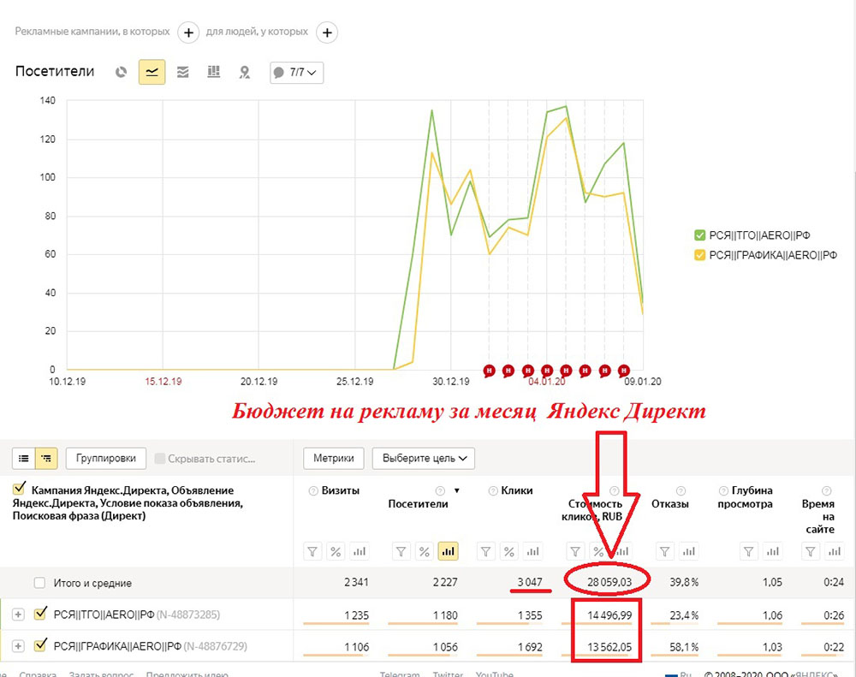
Task: Open the annotation marker at 04.01.20
Action: pos(547,371)
